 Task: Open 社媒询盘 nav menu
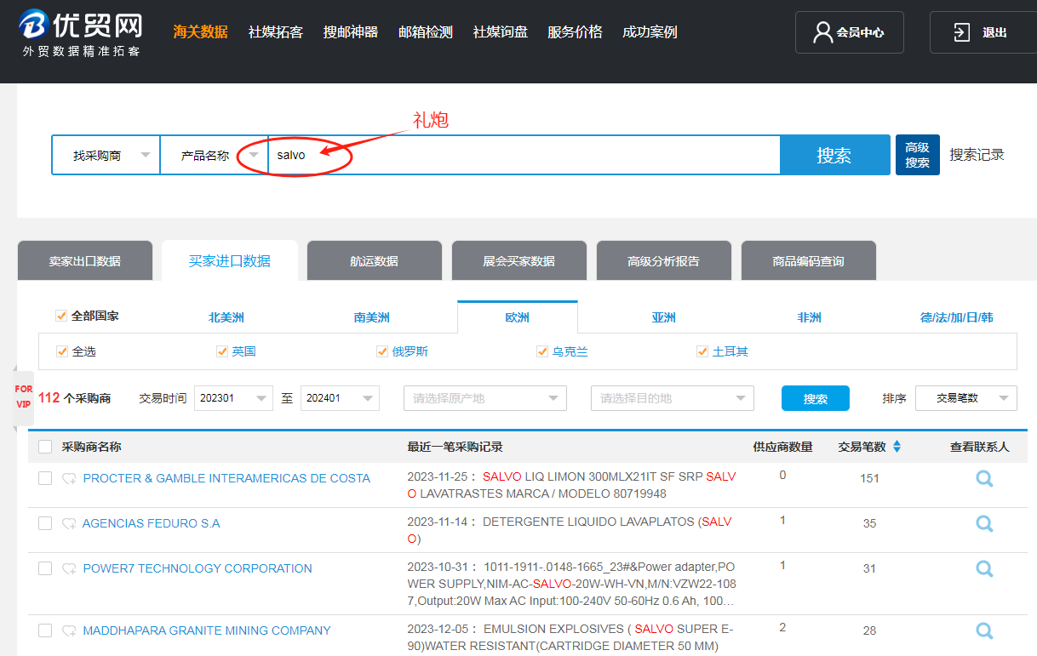click(x=501, y=32)
